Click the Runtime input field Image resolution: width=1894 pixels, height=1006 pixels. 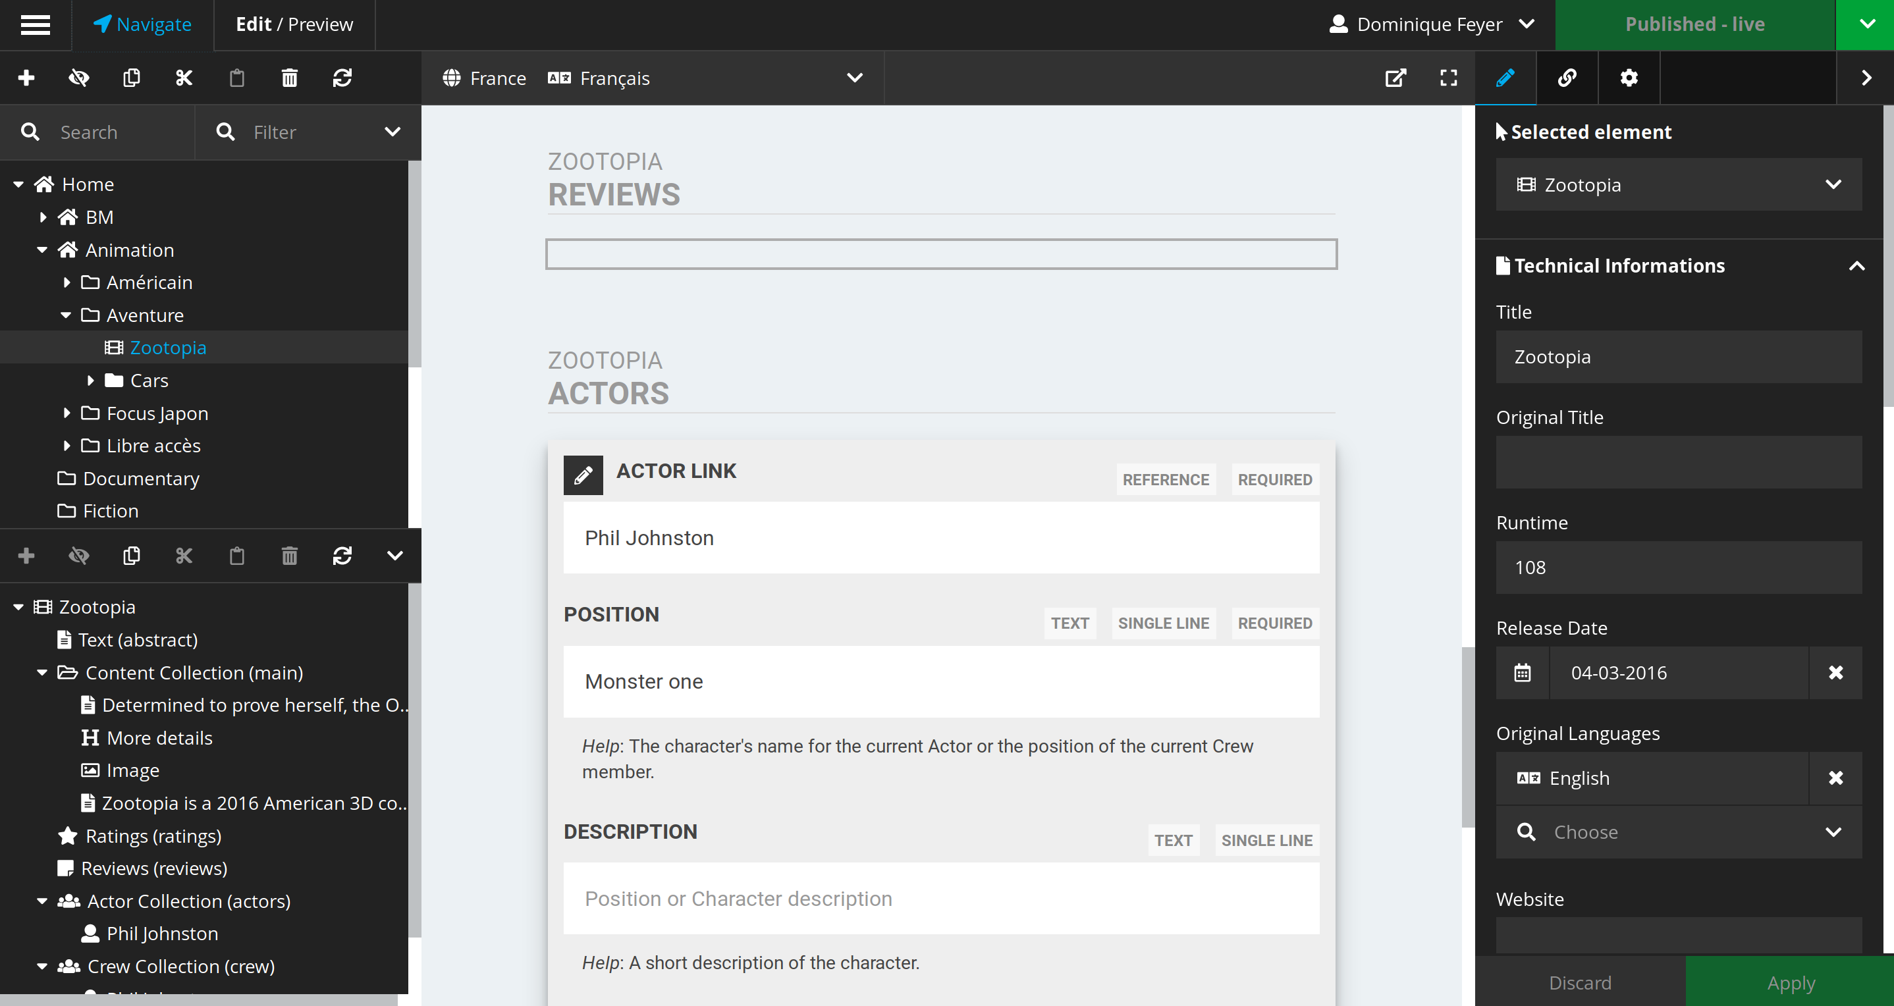[1679, 568]
